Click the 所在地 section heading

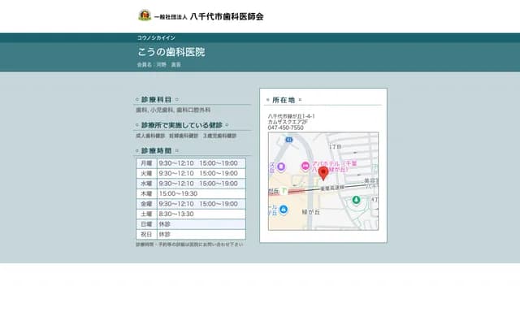click(x=284, y=100)
